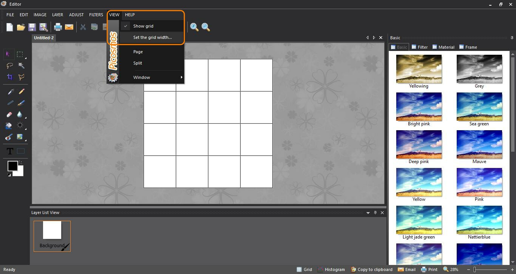The width and height of the screenshot is (516, 274).
Task: Select the Crop tool
Action: (x=10, y=77)
